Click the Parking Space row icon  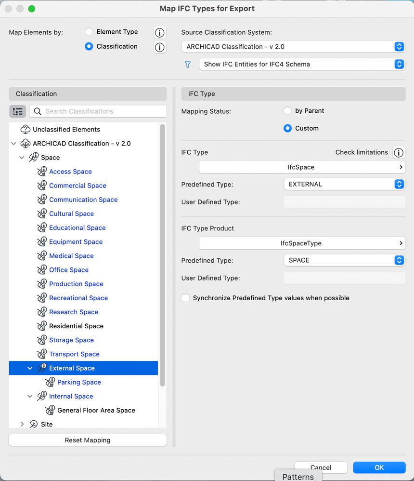coord(50,382)
